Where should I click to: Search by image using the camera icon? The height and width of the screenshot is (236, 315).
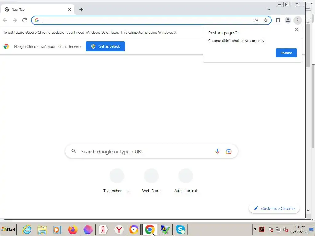tap(229, 151)
